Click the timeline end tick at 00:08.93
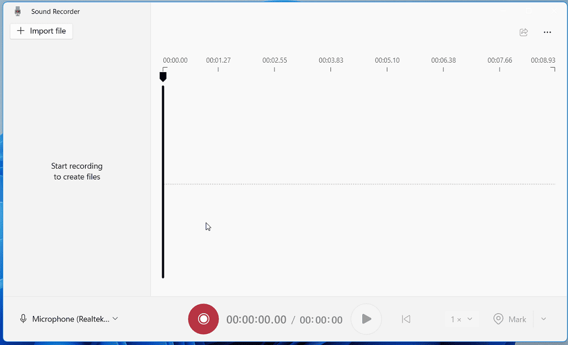Image resolution: width=568 pixels, height=345 pixels. pos(553,68)
